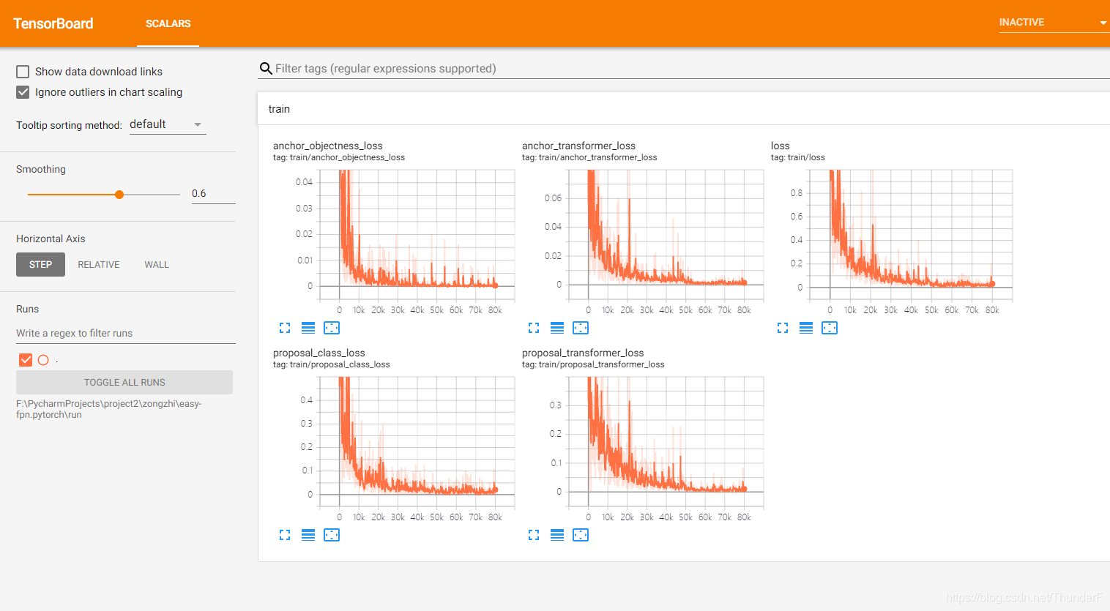The height and width of the screenshot is (611, 1110).
Task: Click the anchor_objectness_loss chart title
Action: click(x=327, y=146)
